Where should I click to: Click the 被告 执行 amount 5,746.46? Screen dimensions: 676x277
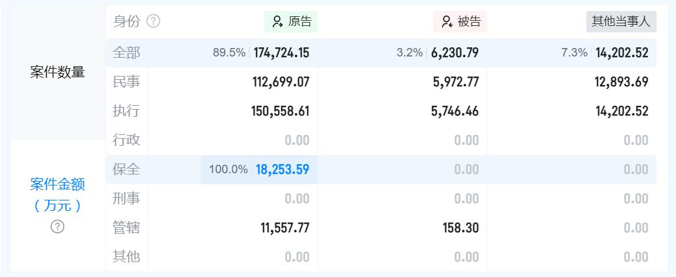455,111
